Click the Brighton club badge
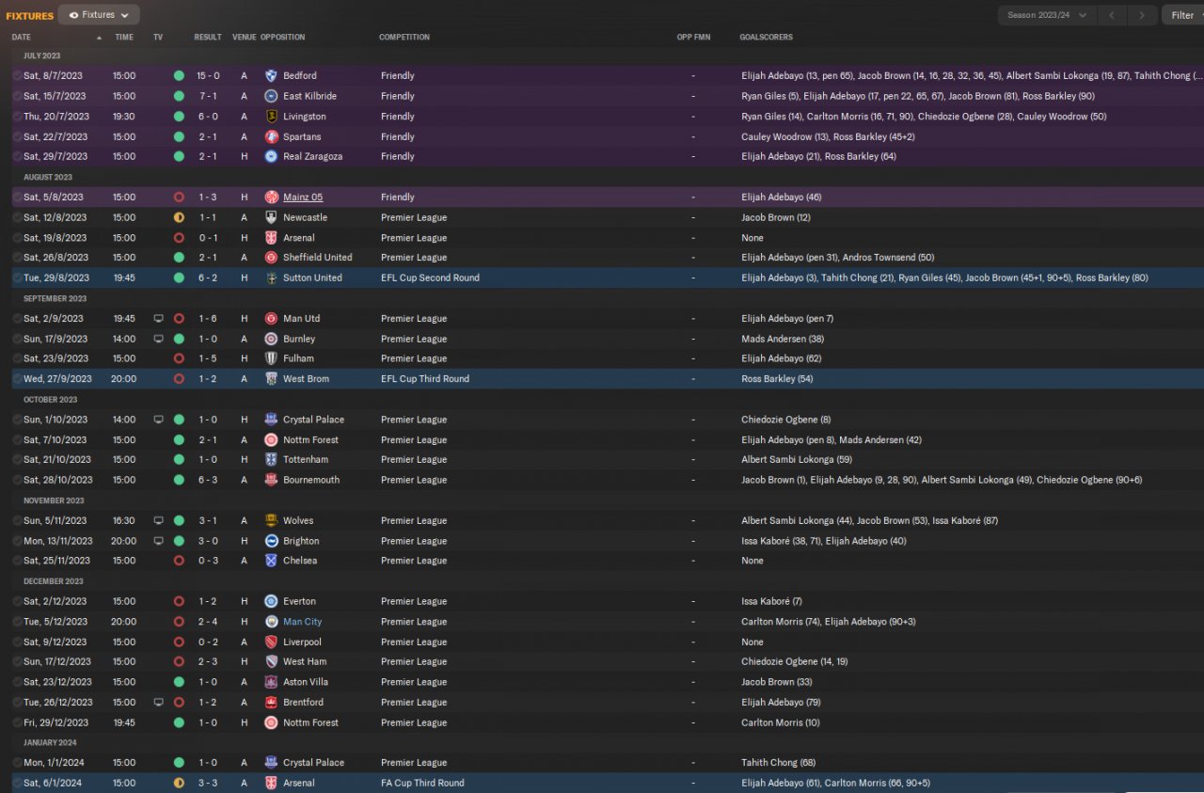 click(271, 541)
